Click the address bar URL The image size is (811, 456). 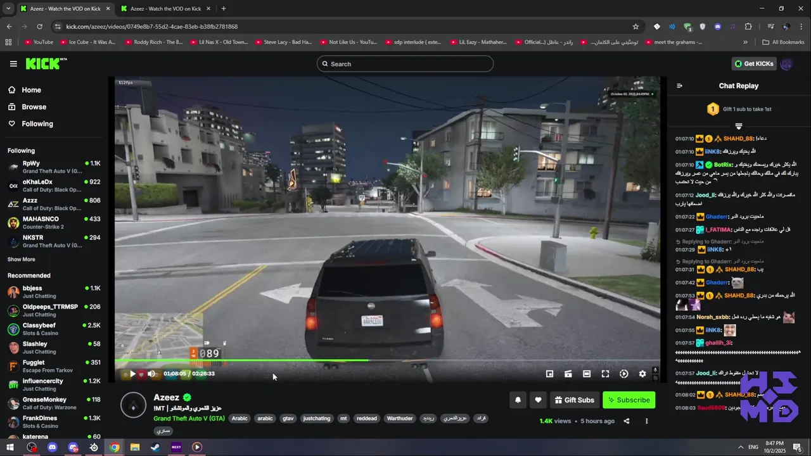pyautogui.click(x=151, y=27)
